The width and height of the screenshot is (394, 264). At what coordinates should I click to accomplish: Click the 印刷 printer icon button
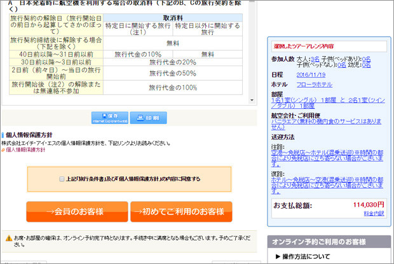[147, 118]
